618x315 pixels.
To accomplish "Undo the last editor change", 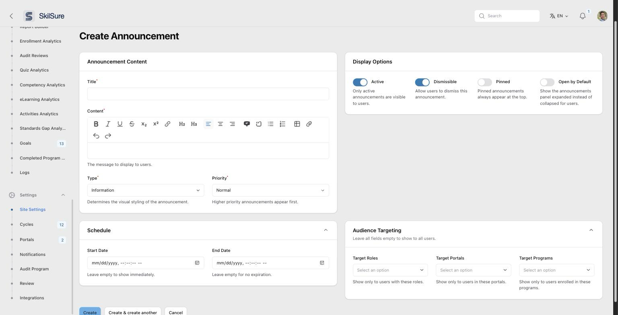I will (x=96, y=136).
